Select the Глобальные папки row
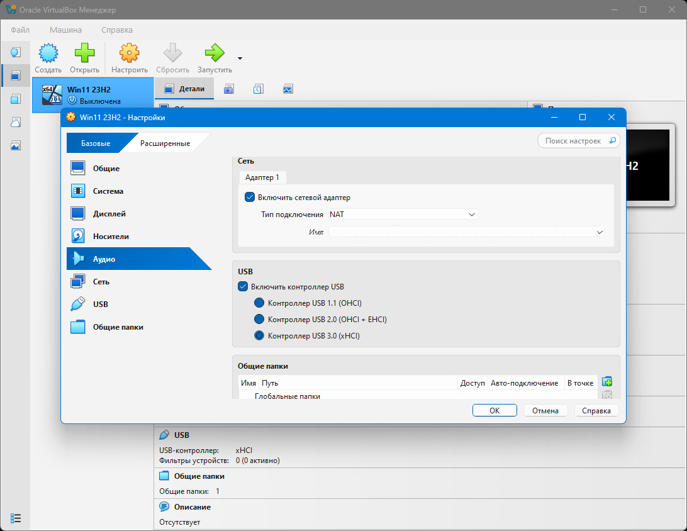687x531 pixels. tap(418, 396)
